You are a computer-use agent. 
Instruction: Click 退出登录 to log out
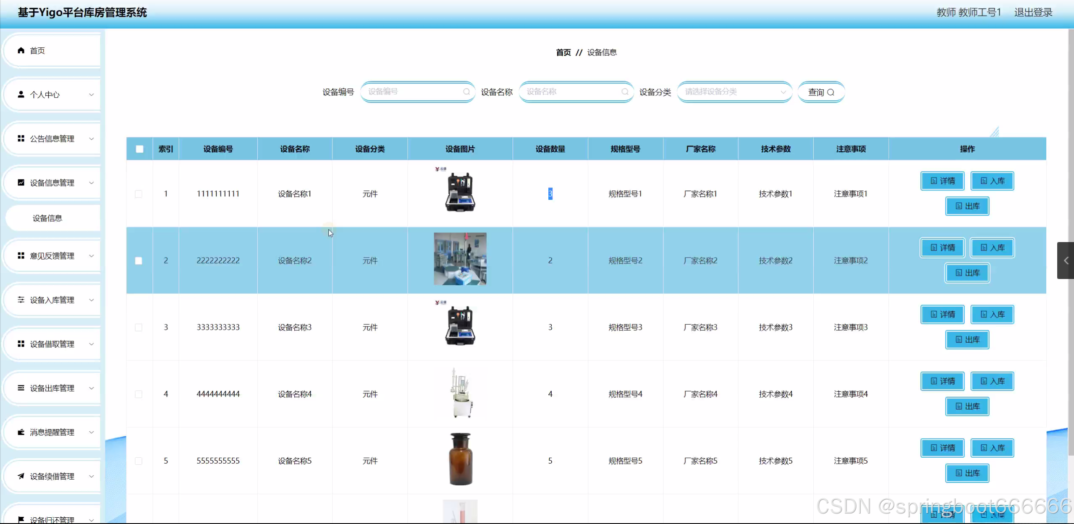tap(1033, 13)
